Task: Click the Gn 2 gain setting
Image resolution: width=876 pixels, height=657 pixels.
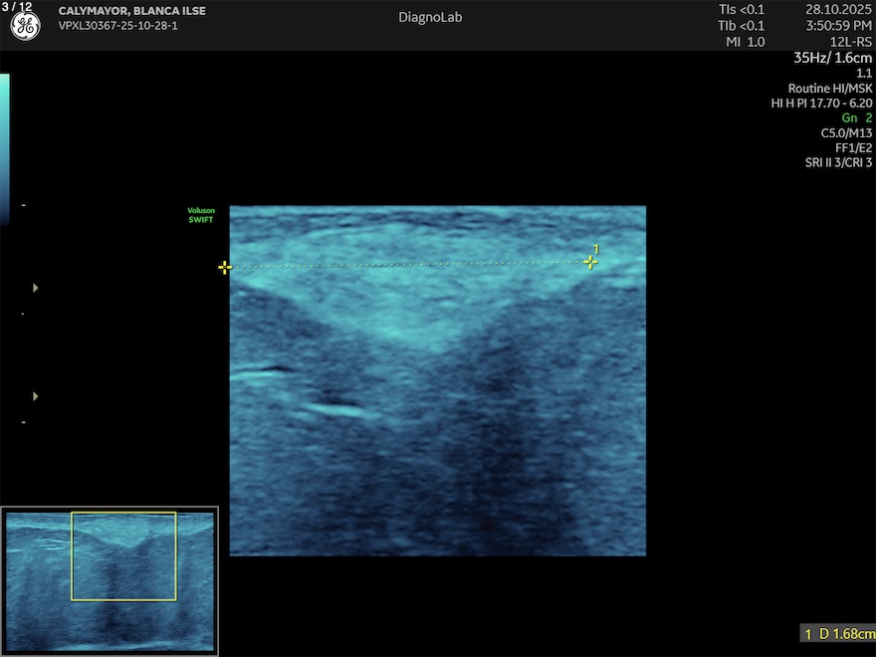Action: (856, 117)
